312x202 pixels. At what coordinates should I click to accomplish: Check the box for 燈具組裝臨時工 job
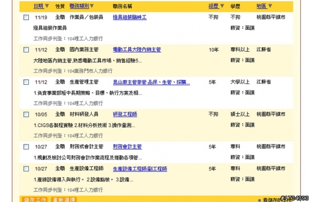click(x=26, y=18)
